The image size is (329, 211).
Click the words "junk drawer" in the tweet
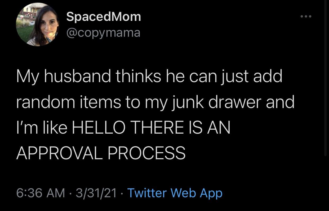pyautogui.click(x=201, y=102)
